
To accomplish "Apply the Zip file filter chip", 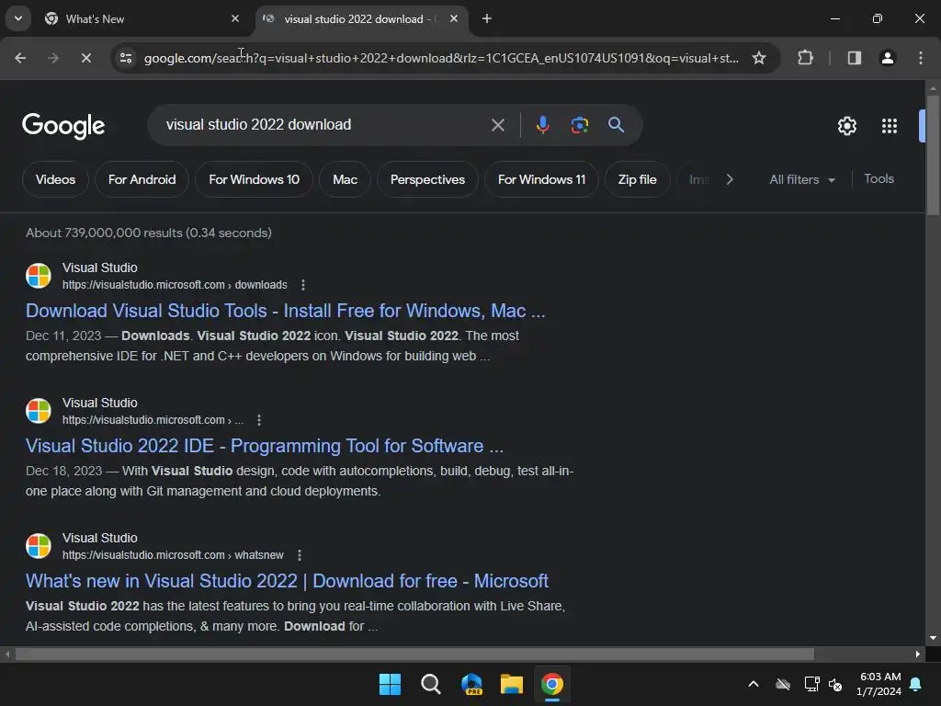I will point(638,179).
